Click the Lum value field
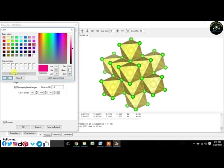 point(56,74)
